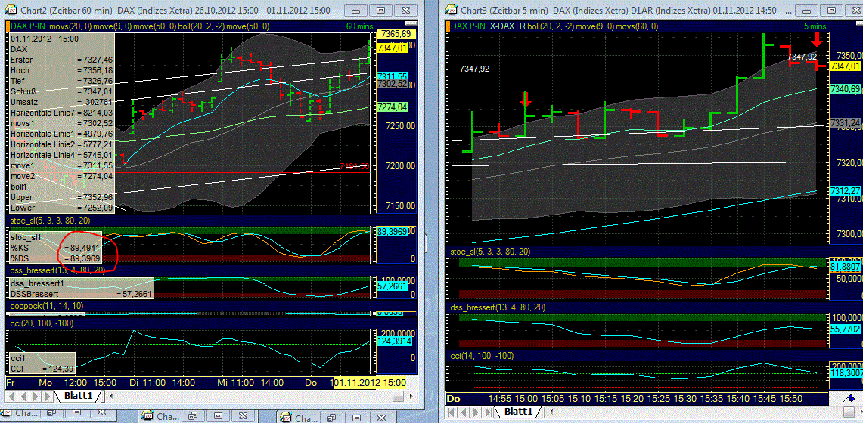Click the Chart3 dss_bressert(13, 4, 80, 20) header
This screenshot has width=863, height=423.
pyautogui.click(x=498, y=307)
